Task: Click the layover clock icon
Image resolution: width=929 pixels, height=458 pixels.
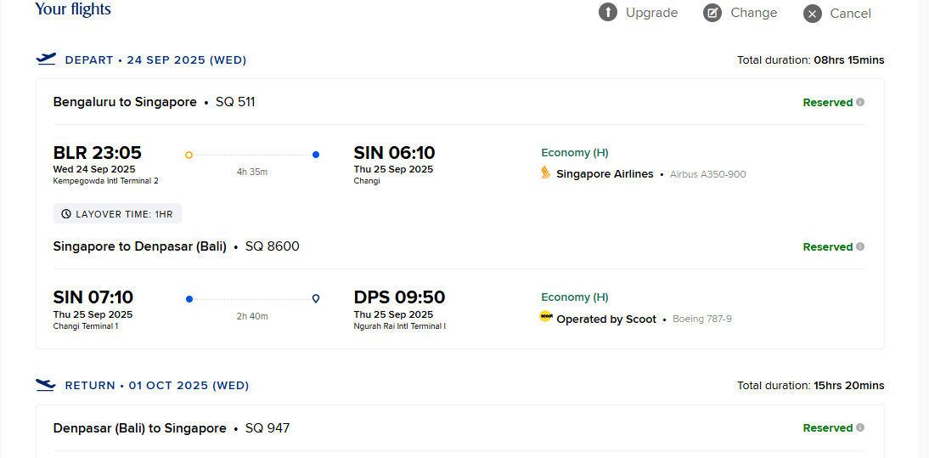Action: (65, 214)
